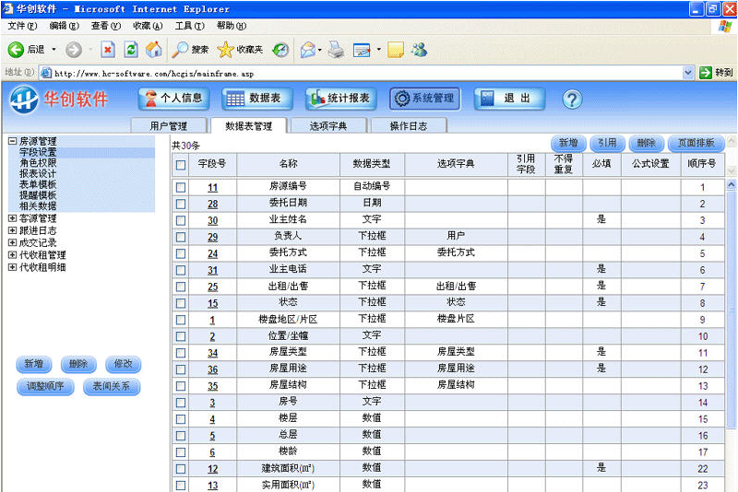Click the IE Stop toolbar icon
The height and width of the screenshot is (492, 738).
[108, 50]
